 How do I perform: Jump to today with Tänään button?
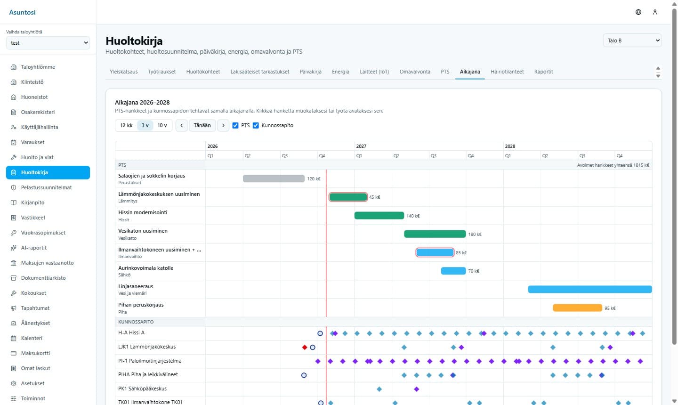(x=202, y=125)
